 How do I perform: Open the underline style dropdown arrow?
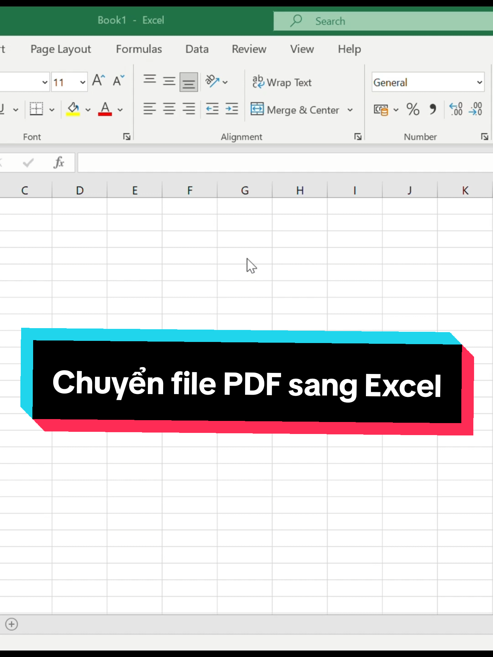[x=16, y=109]
